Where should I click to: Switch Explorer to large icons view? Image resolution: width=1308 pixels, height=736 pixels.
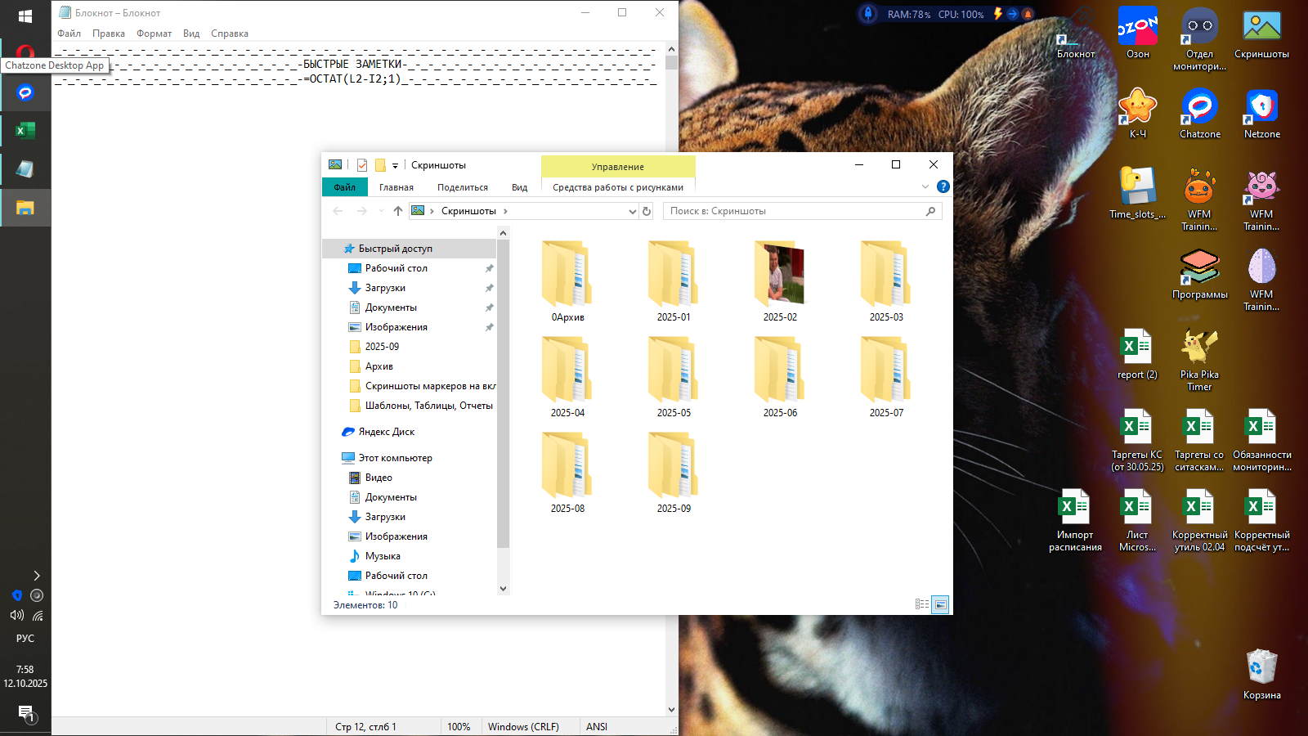click(940, 604)
